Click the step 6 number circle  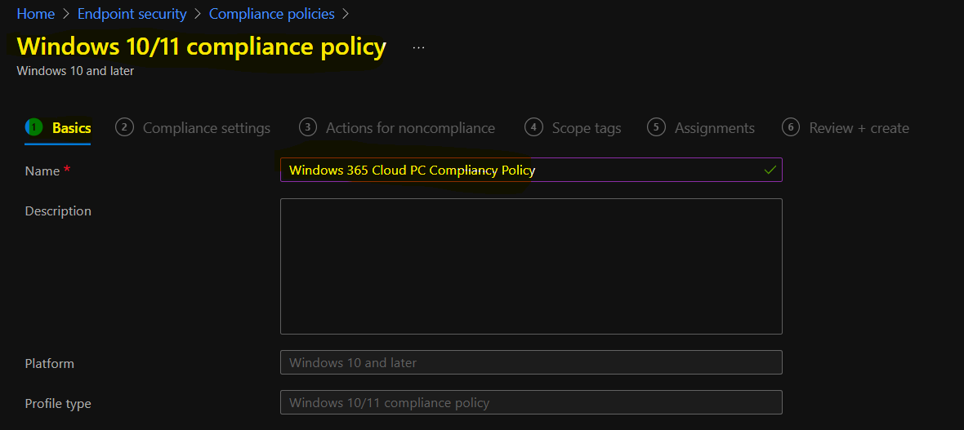pos(791,127)
